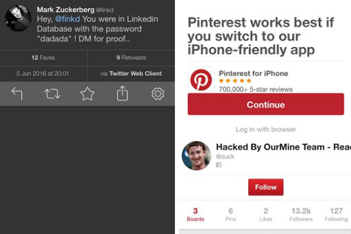351x234 pixels.
Task: Switch to the Boards tab
Action: tap(195, 214)
